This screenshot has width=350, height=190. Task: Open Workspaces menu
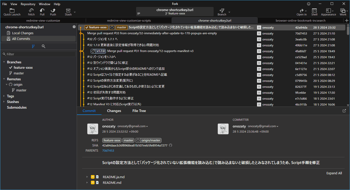[343, 12]
